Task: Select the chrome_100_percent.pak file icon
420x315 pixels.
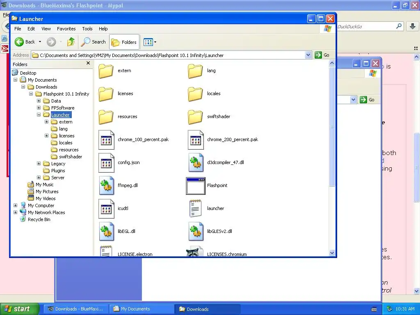Action: (x=106, y=139)
